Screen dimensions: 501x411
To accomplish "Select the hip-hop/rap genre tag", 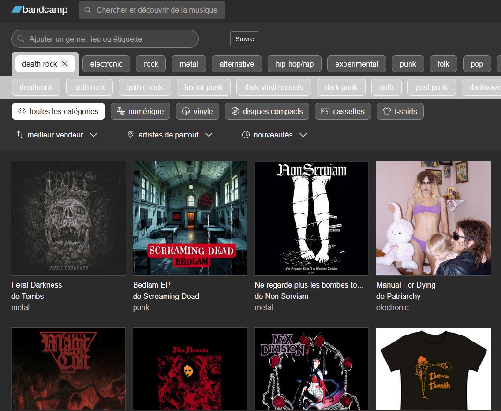I will (295, 64).
